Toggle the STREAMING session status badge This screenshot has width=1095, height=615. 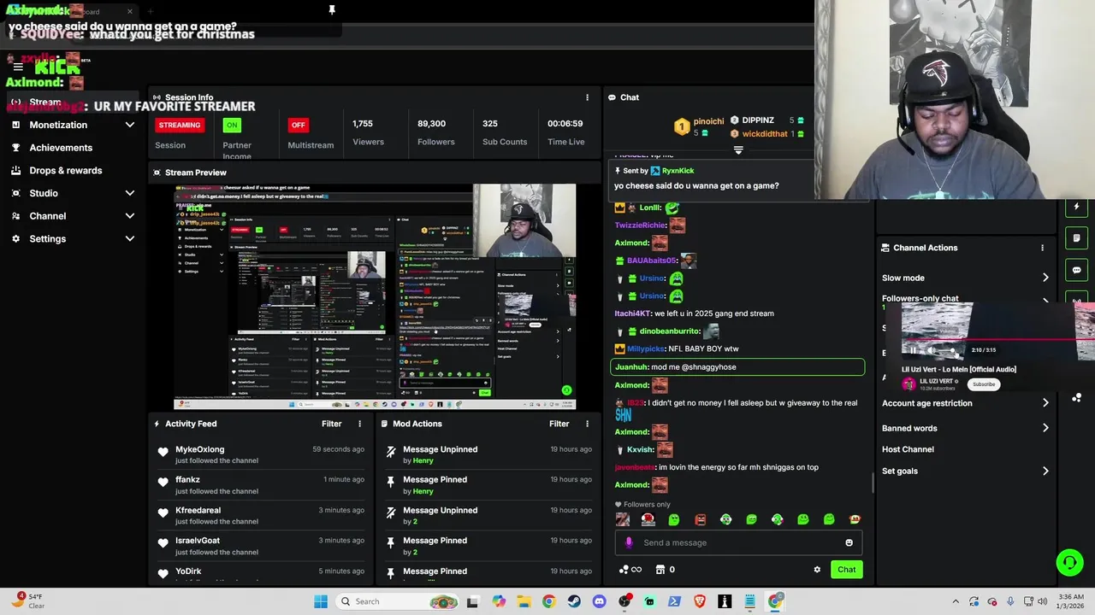180,125
